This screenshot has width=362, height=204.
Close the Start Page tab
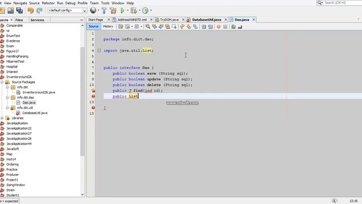109,20
